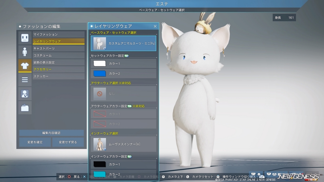324x182 pixels.
Task: Select ステッカー menu item
Action: [x=59, y=76]
